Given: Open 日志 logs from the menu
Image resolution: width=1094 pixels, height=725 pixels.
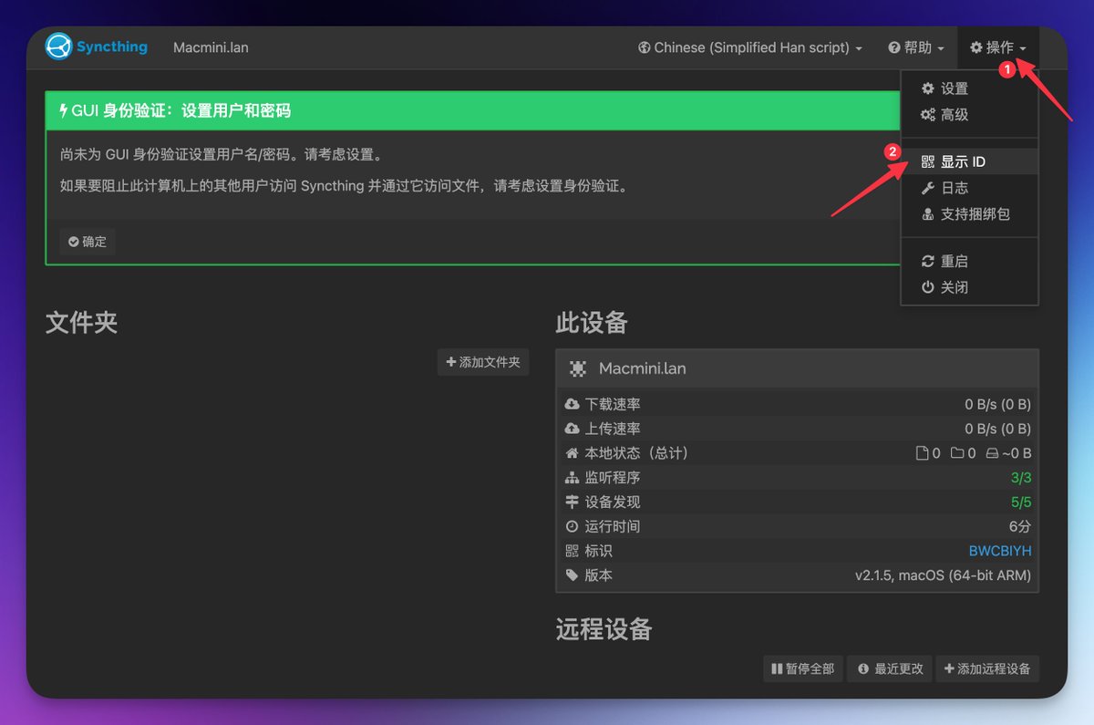Looking at the screenshot, I should [x=969, y=188].
